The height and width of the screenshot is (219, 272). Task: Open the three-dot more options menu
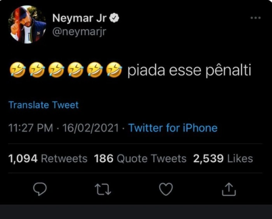[x=255, y=18]
